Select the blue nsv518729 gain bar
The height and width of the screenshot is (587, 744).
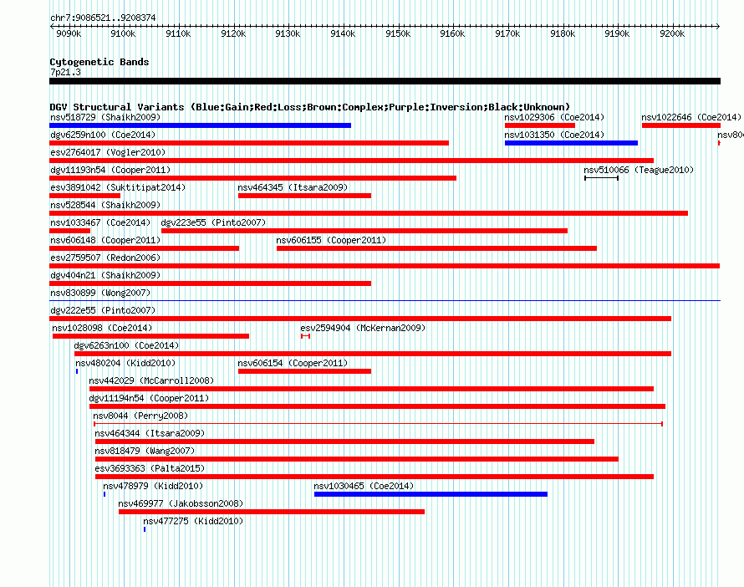(201, 125)
